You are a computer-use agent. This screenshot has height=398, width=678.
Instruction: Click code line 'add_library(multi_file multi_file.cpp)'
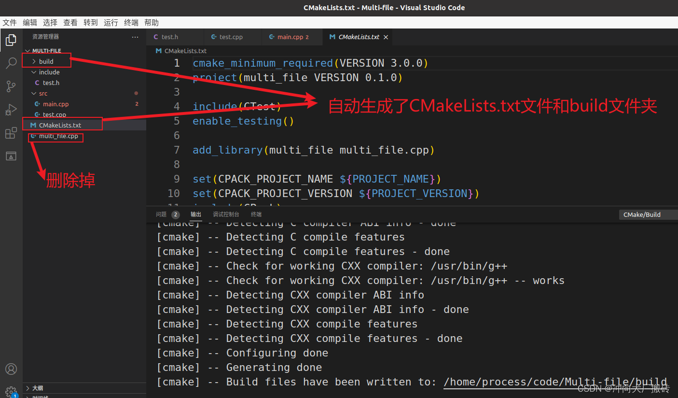point(314,150)
